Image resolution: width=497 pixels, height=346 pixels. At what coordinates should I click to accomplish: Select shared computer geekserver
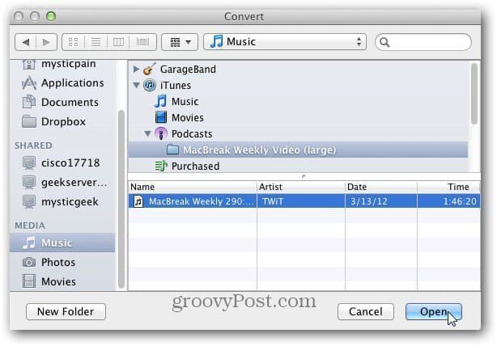click(62, 183)
